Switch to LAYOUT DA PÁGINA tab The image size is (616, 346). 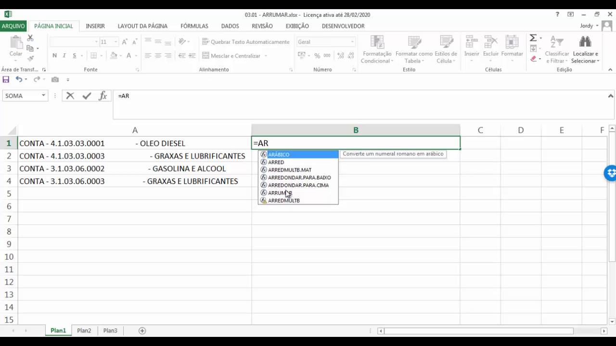142,26
